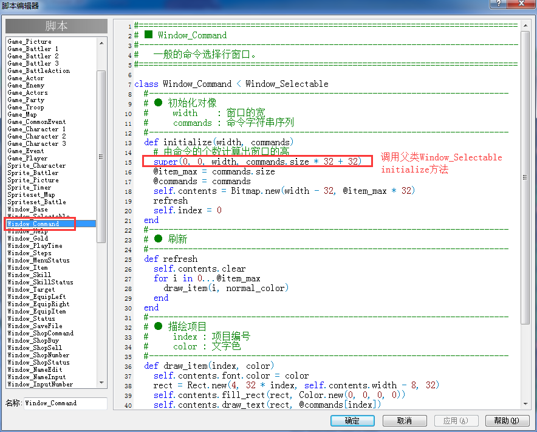Select Game_Party script
Viewport: 537px width, 432px height.
pyautogui.click(x=26, y=100)
